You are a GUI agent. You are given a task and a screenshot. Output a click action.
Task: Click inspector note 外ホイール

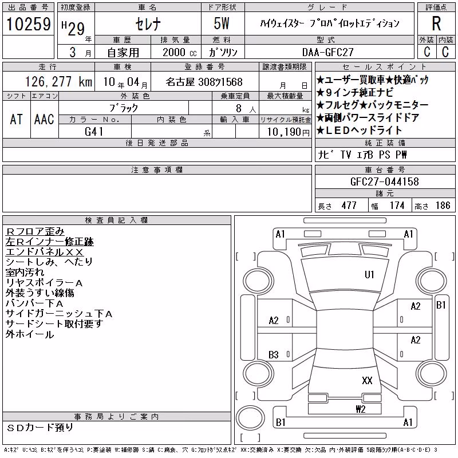point(30,334)
